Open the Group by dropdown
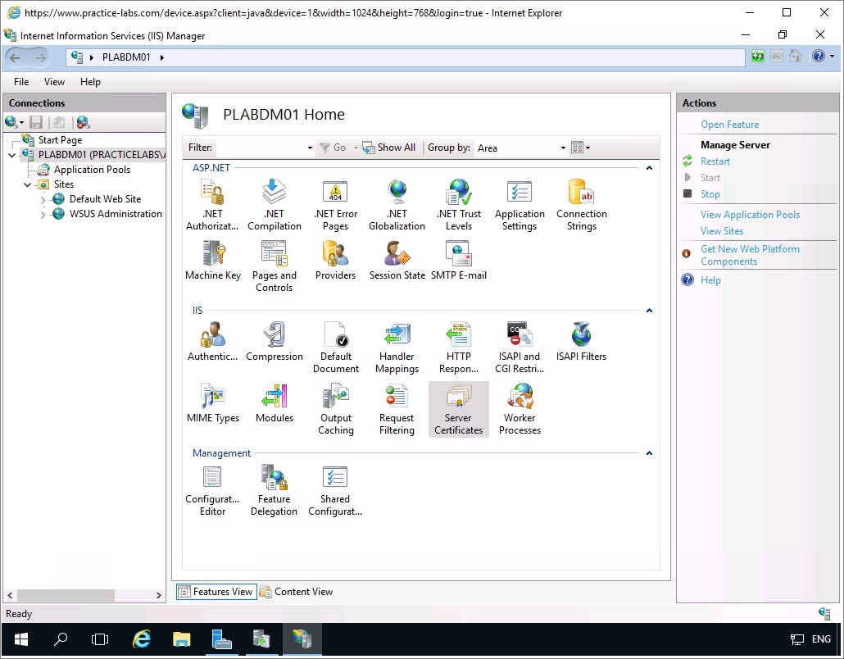 pyautogui.click(x=563, y=148)
